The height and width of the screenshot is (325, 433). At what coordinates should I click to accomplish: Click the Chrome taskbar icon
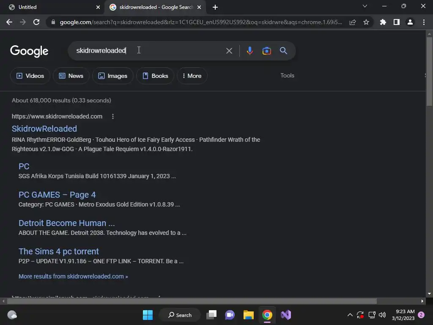(x=267, y=315)
